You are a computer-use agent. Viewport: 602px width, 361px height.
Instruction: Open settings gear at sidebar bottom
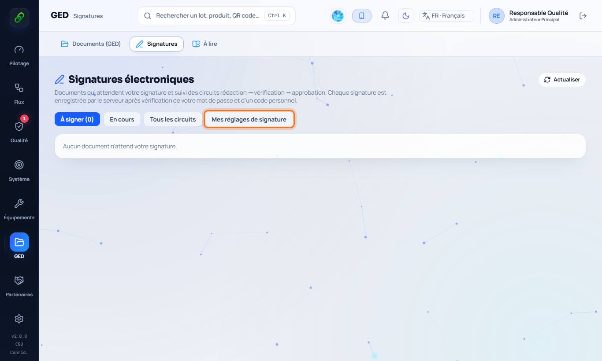point(19,319)
